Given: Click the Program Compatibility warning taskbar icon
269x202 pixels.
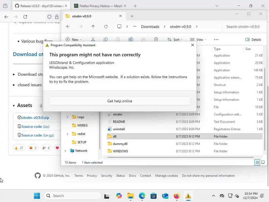Looking at the screenshot, I should (188, 196).
